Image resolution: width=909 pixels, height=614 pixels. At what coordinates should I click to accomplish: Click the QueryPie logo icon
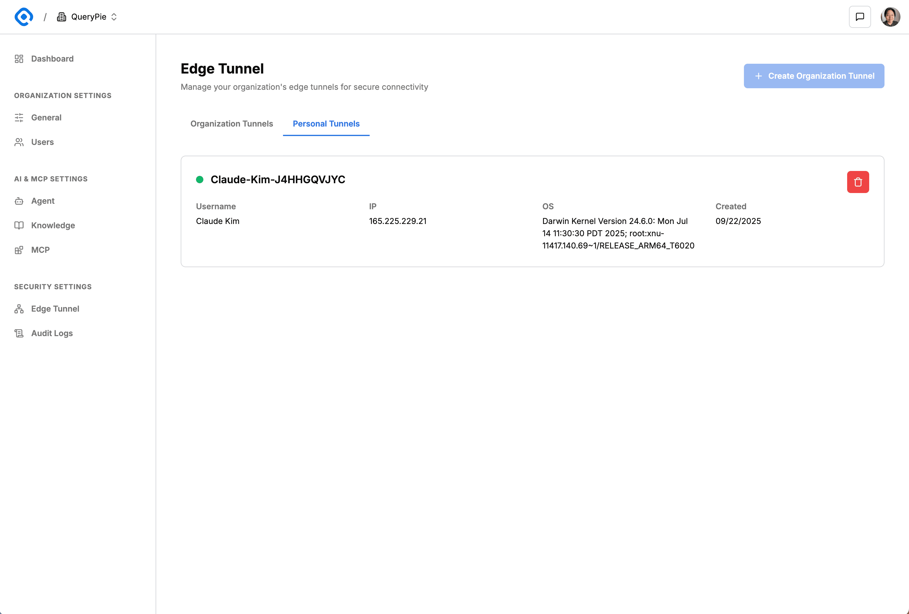coord(24,17)
